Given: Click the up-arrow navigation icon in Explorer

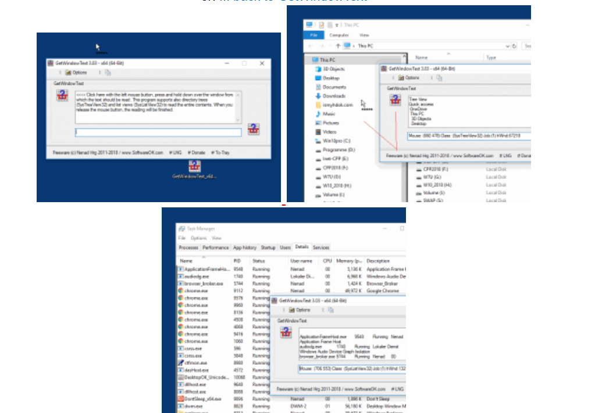Looking at the screenshot, I should click(x=338, y=45).
